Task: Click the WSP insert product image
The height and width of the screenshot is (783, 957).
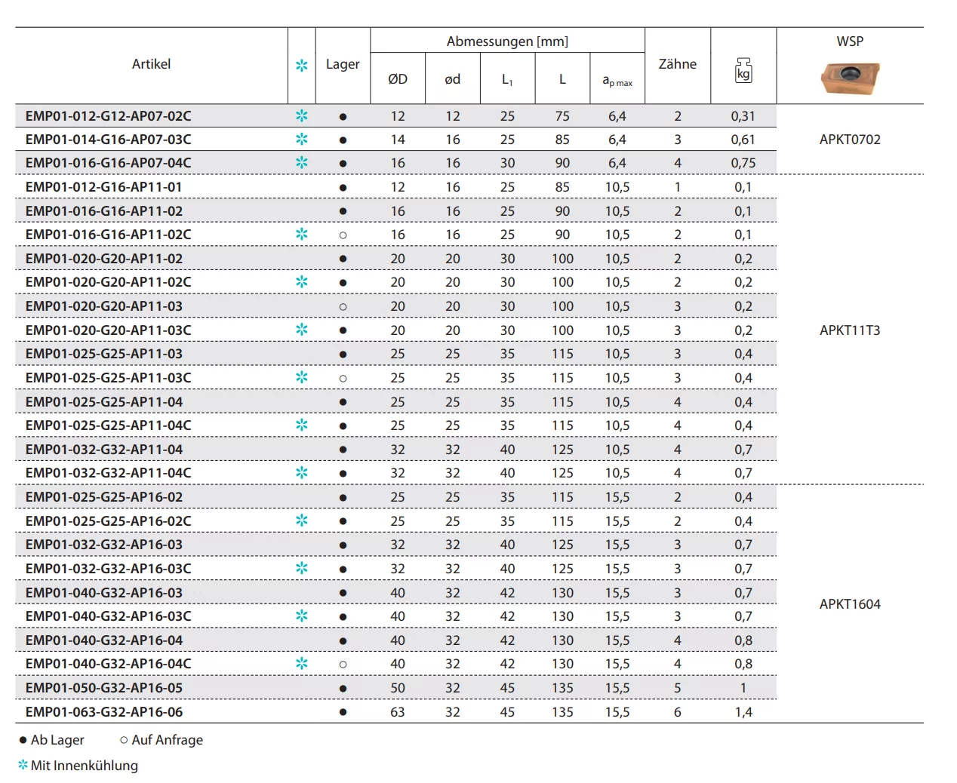Action: (851, 78)
